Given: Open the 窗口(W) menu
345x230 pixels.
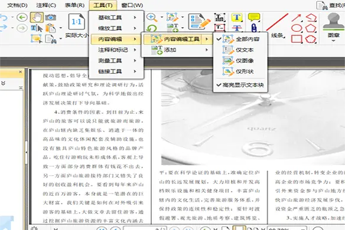Looking at the screenshot, I should [132, 5].
